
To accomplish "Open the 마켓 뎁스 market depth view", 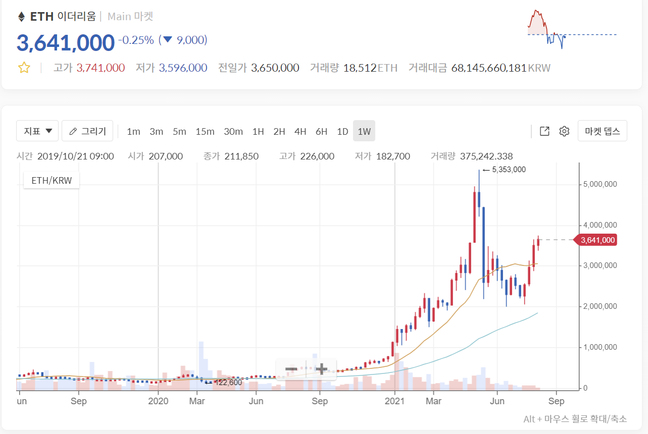I will [602, 131].
